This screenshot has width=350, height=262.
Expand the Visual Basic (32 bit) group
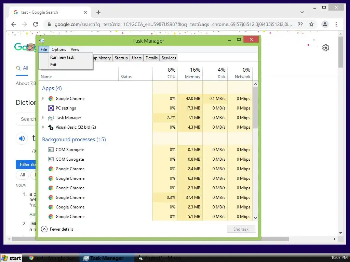click(43, 127)
